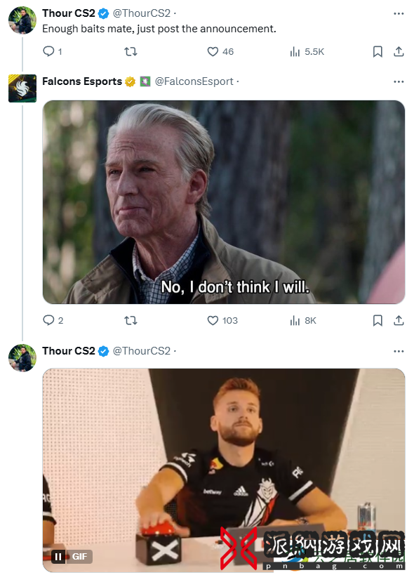Viewport: 414px width, 575px height.
Task: Share the Falcons Esports tweet
Action: tap(399, 320)
